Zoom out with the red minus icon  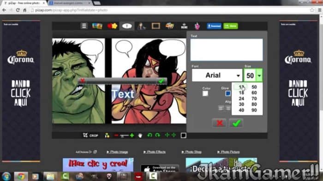(x=116, y=136)
